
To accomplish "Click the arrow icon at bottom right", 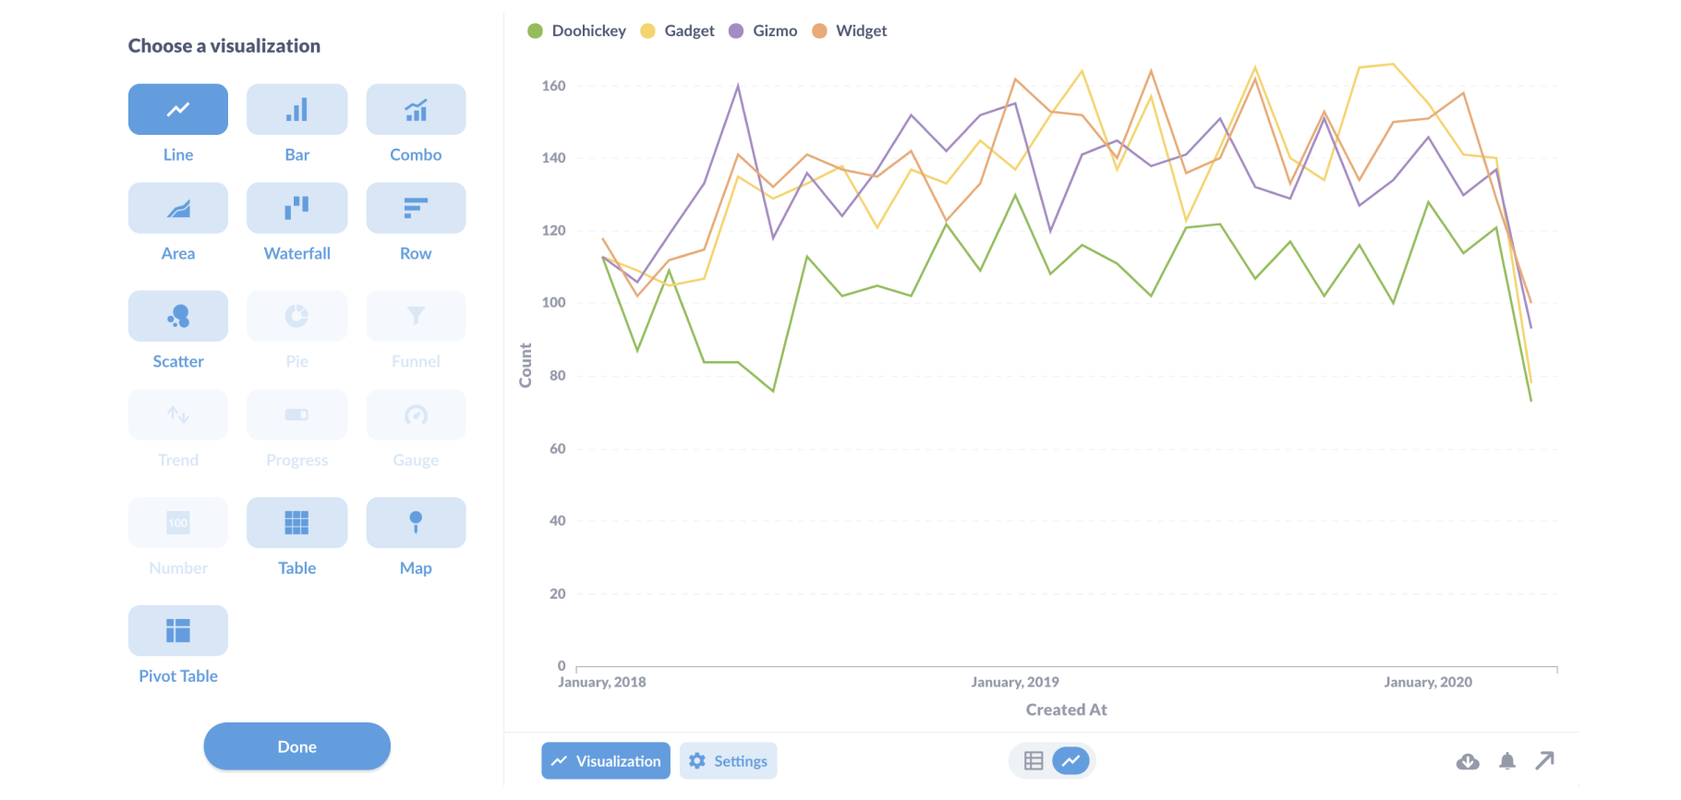I will pos(1545,760).
